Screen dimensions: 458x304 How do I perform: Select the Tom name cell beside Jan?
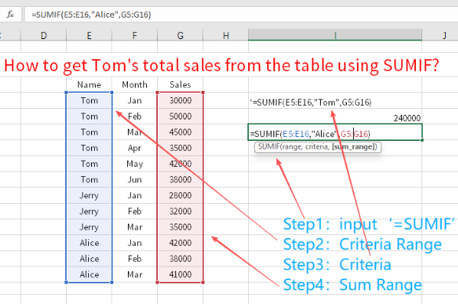[x=89, y=100]
